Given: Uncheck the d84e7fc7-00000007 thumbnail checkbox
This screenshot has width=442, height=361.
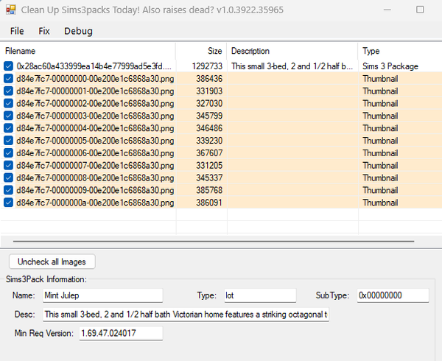Looking at the screenshot, I should tap(8, 166).
